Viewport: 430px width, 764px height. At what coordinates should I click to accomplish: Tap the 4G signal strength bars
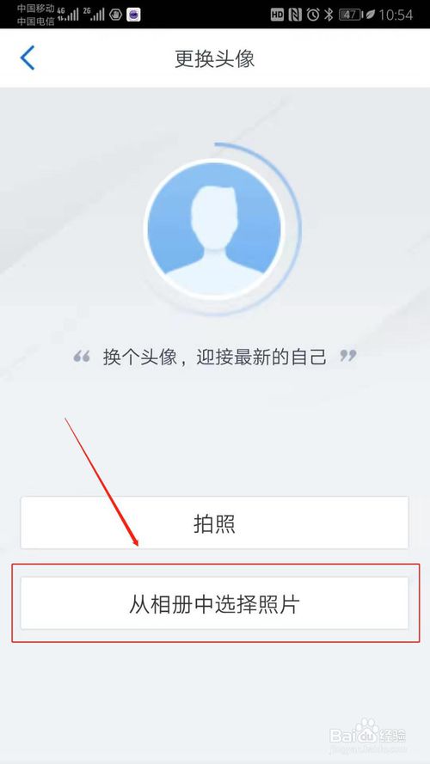67,14
